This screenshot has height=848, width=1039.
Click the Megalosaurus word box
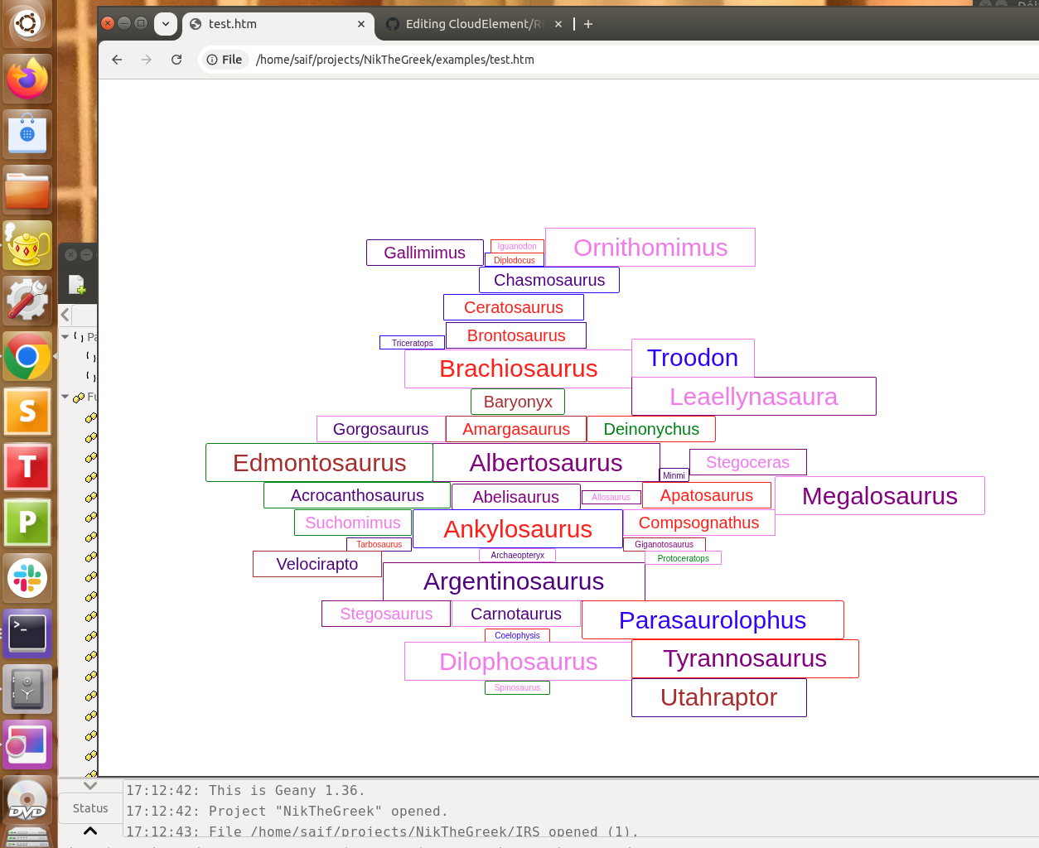[x=879, y=495]
